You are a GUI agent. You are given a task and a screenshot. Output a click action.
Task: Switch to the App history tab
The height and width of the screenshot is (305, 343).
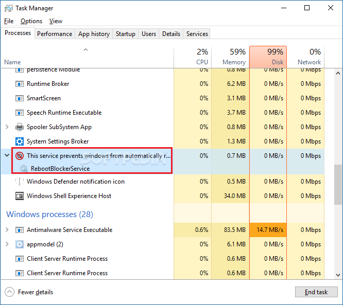click(x=94, y=34)
